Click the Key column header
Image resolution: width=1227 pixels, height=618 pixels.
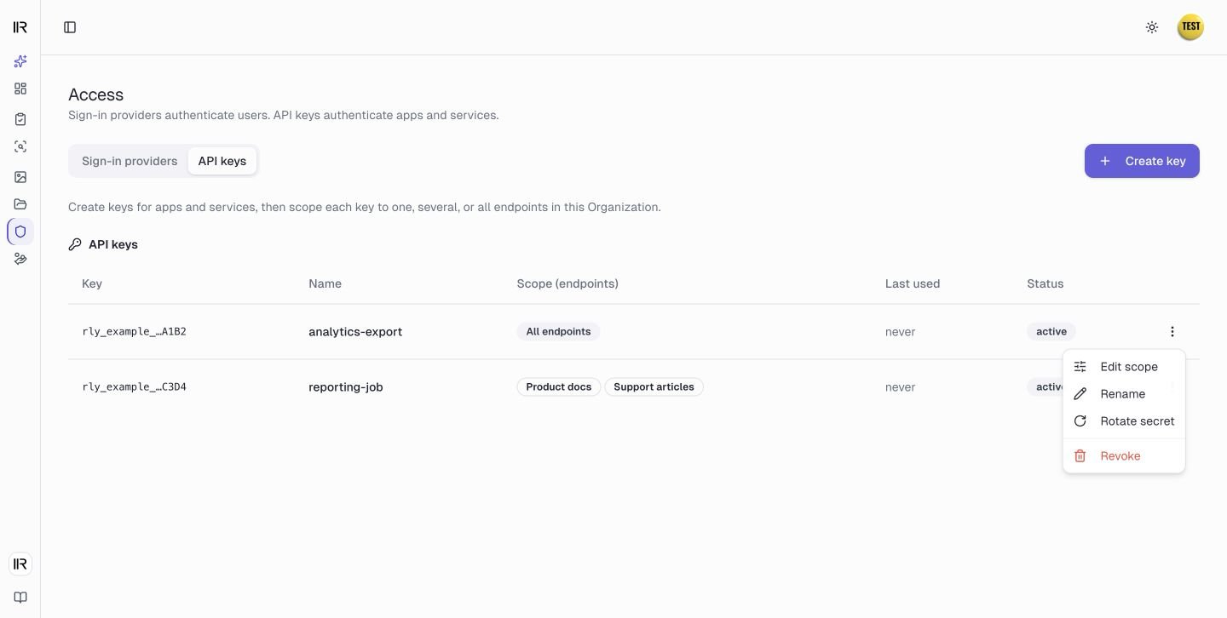92,284
